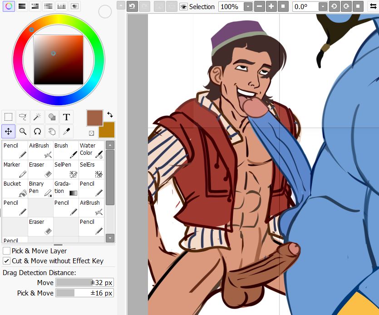Uncheck Cut & Move without Effect Key
The image size is (379, 315).
pos(7,261)
